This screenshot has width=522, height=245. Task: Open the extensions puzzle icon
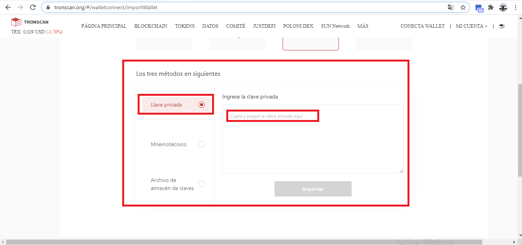491,7
